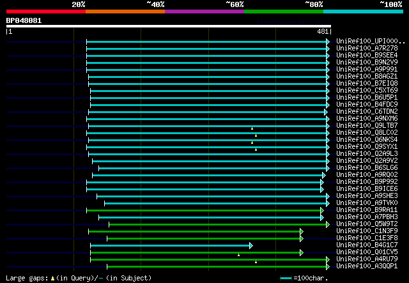
Task: Select the UniRef100_C1N3F9 label
Action: pyautogui.click(x=367, y=231)
